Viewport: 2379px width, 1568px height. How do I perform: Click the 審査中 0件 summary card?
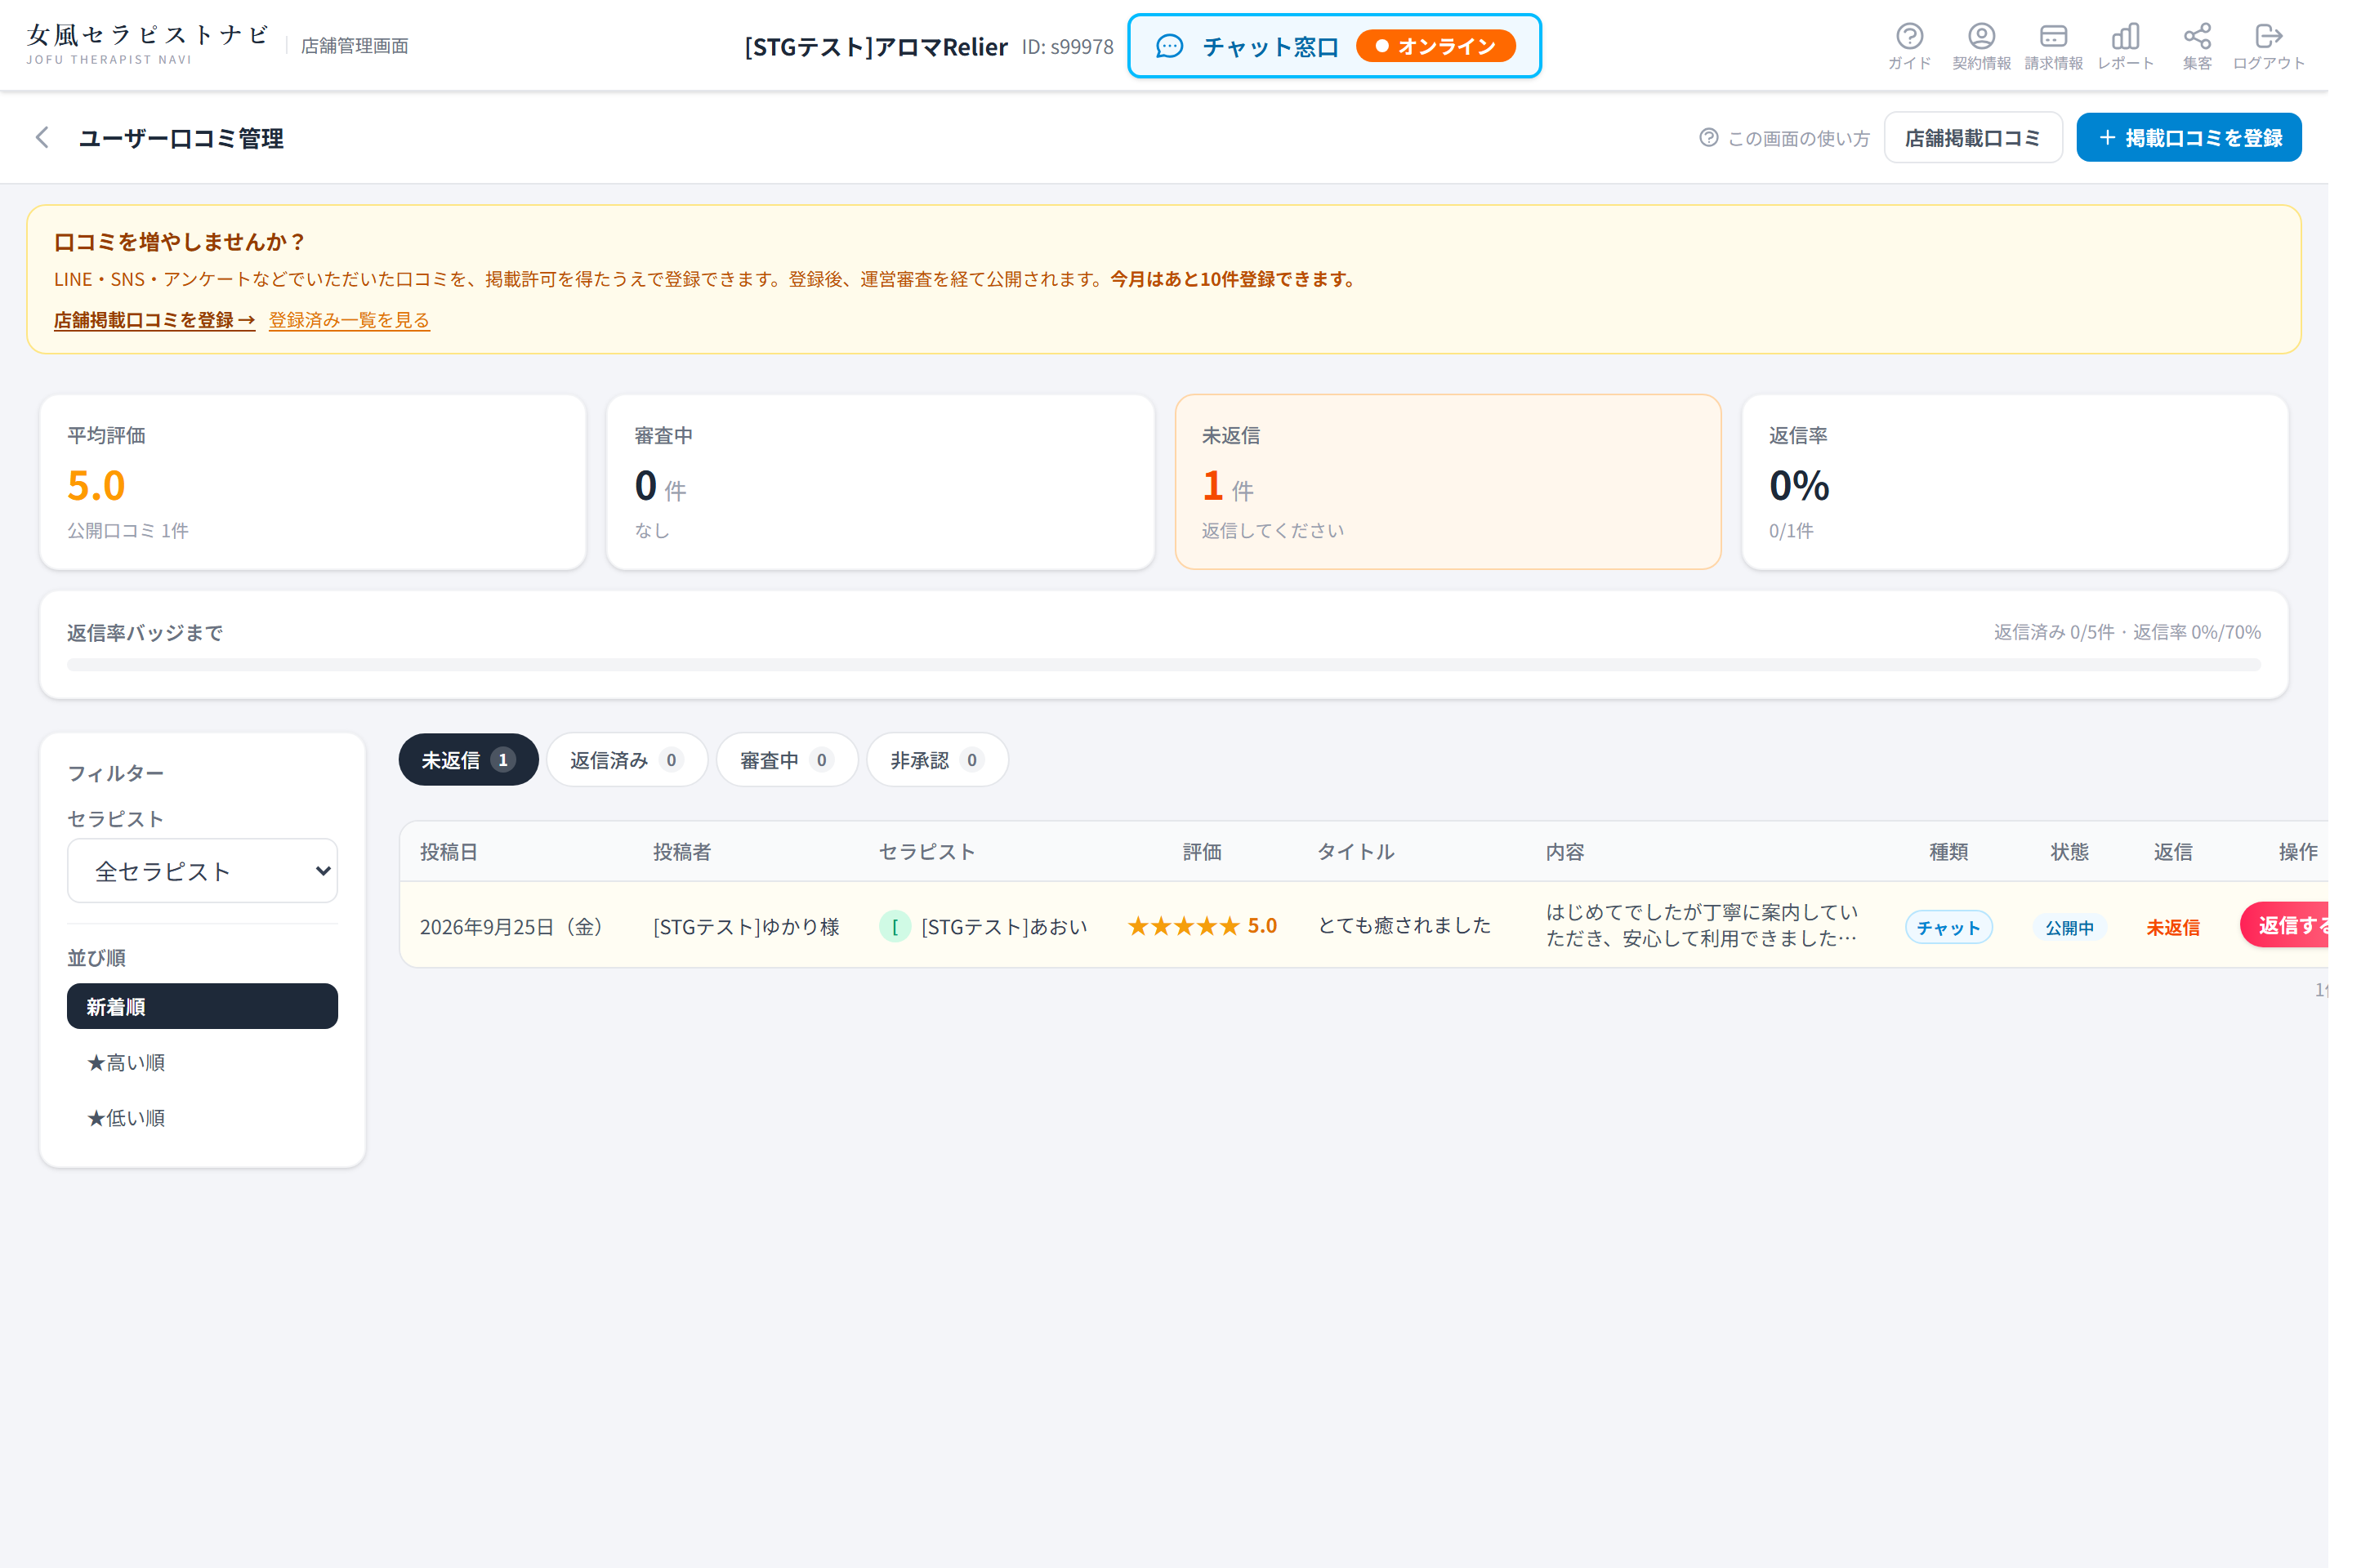coord(881,482)
